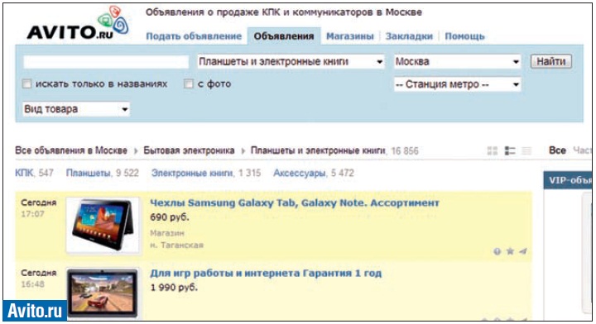Viewport: 596px width, 324px height.
Task: Switch to compact list view icon
Action: (x=526, y=151)
